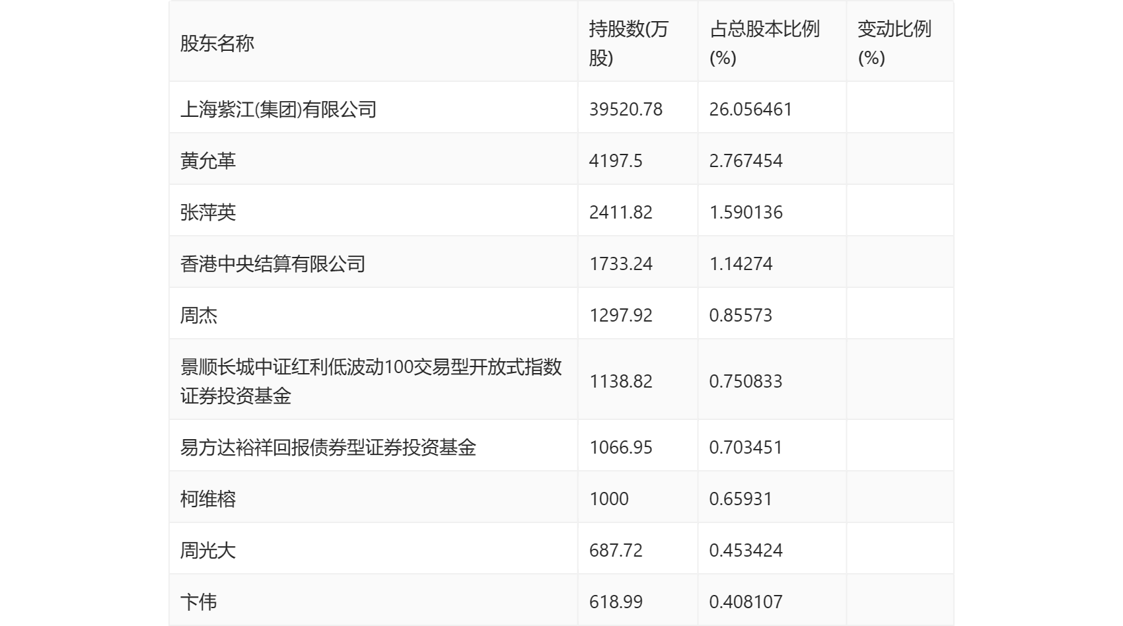Click the share count 1297.92
Viewport: 1123px width, 626px height.
[621, 315]
